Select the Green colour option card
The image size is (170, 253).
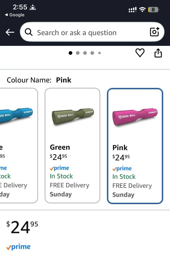72,145
